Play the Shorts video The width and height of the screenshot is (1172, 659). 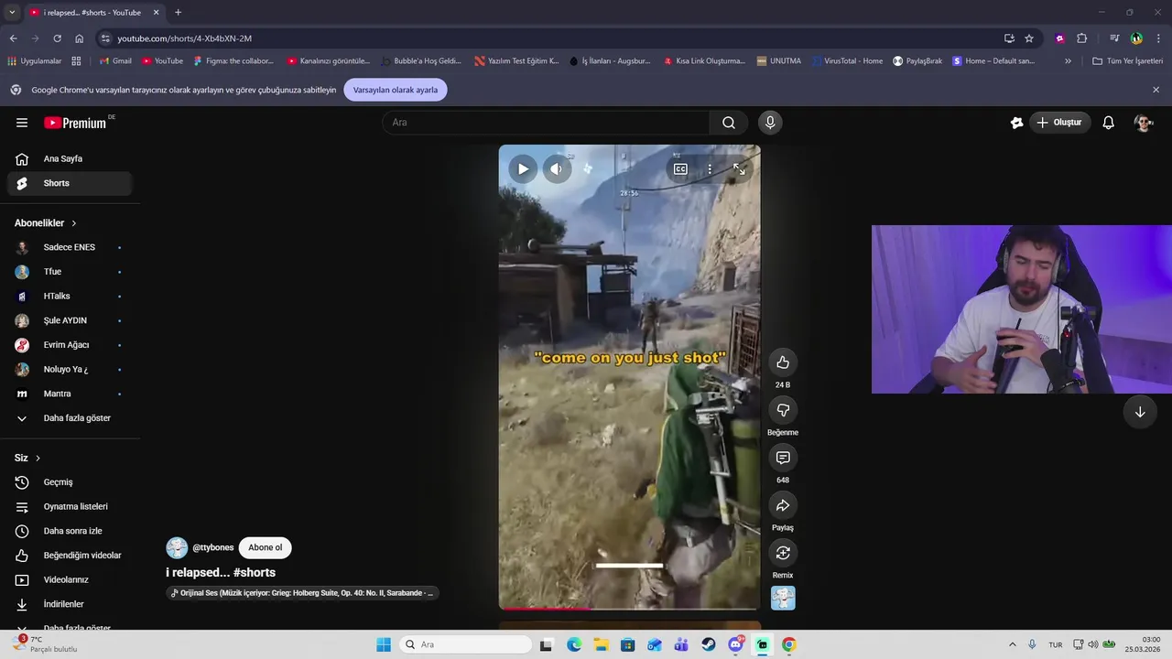[523, 168]
